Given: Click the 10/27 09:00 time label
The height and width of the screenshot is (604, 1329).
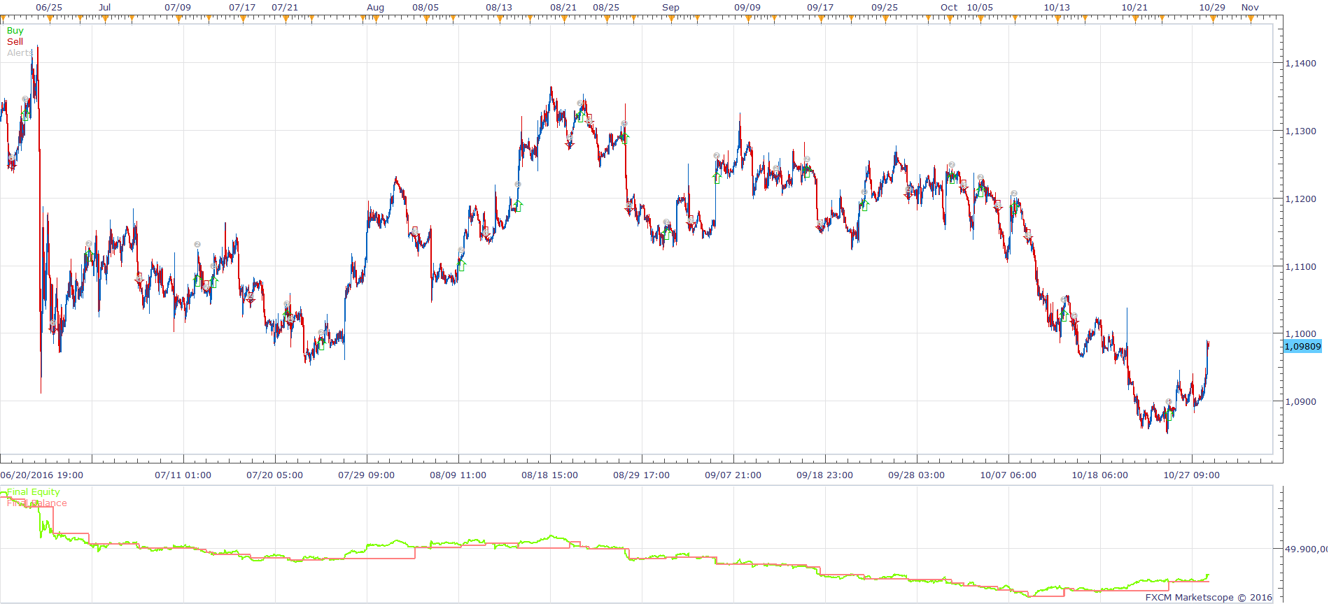Looking at the screenshot, I should pyautogui.click(x=1191, y=475).
